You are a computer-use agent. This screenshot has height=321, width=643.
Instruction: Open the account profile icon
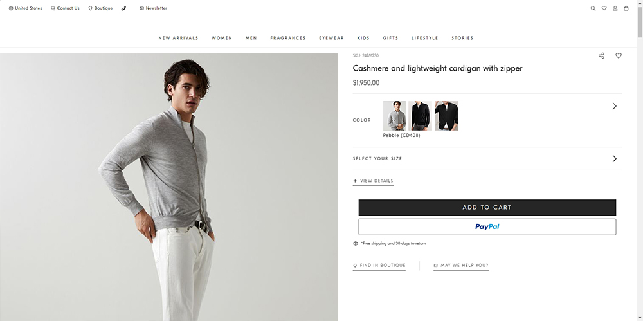[615, 8]
